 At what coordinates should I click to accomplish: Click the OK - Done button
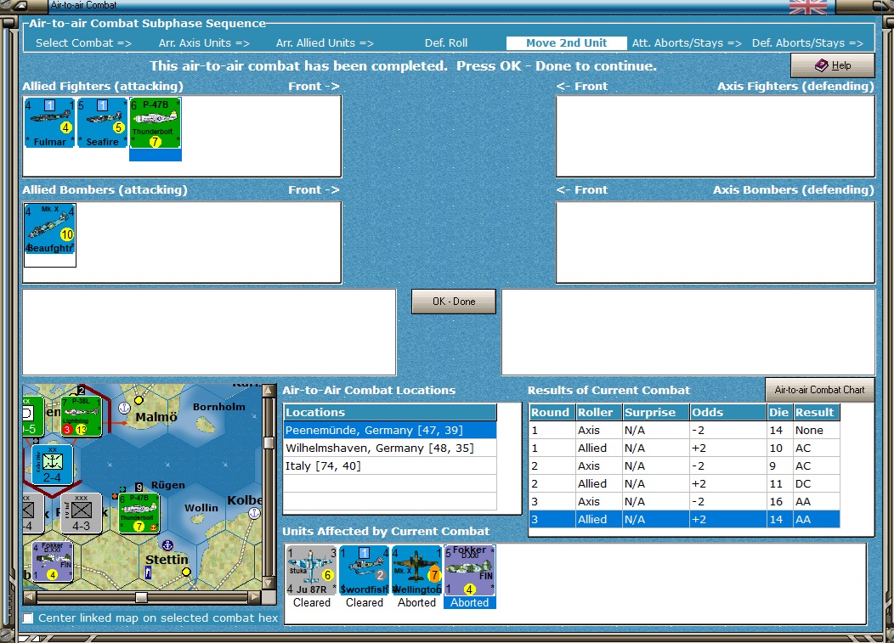(454, 302)
